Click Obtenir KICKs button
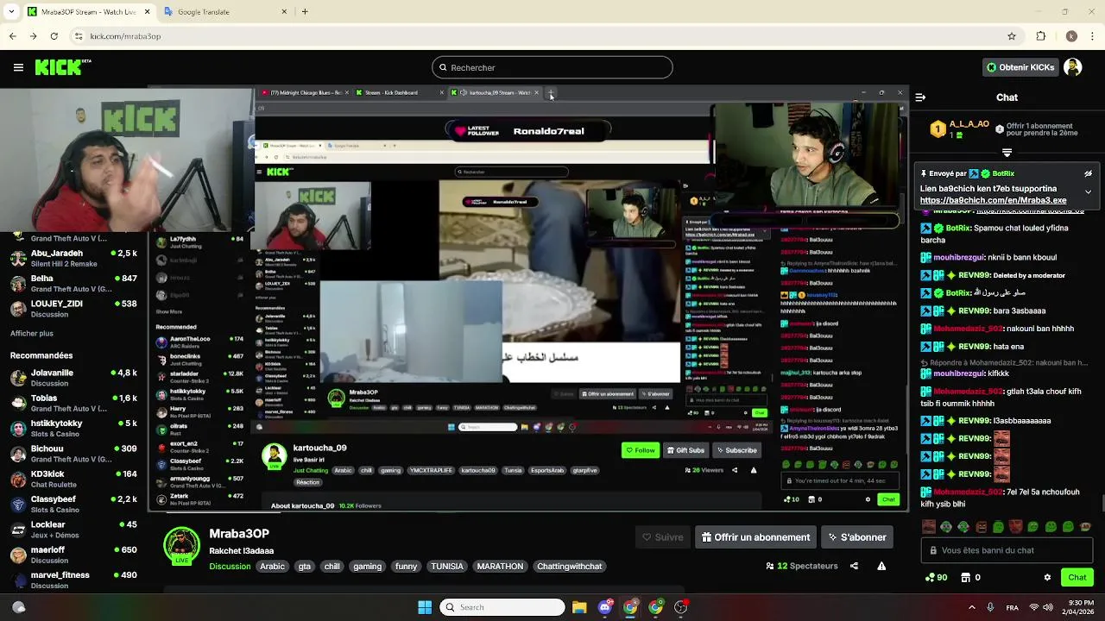Screen dimensions: 1105x621 (1020, 67)
